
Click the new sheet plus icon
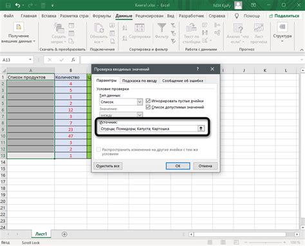[x=64, y=234]
